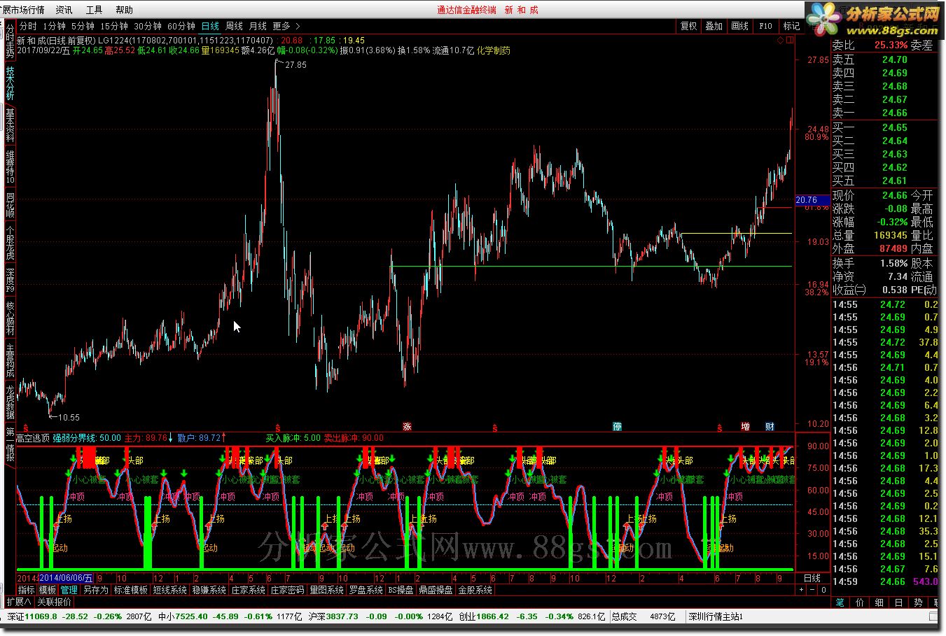Click the 复权 button
The image size is (946, 636).
point(689,26)
